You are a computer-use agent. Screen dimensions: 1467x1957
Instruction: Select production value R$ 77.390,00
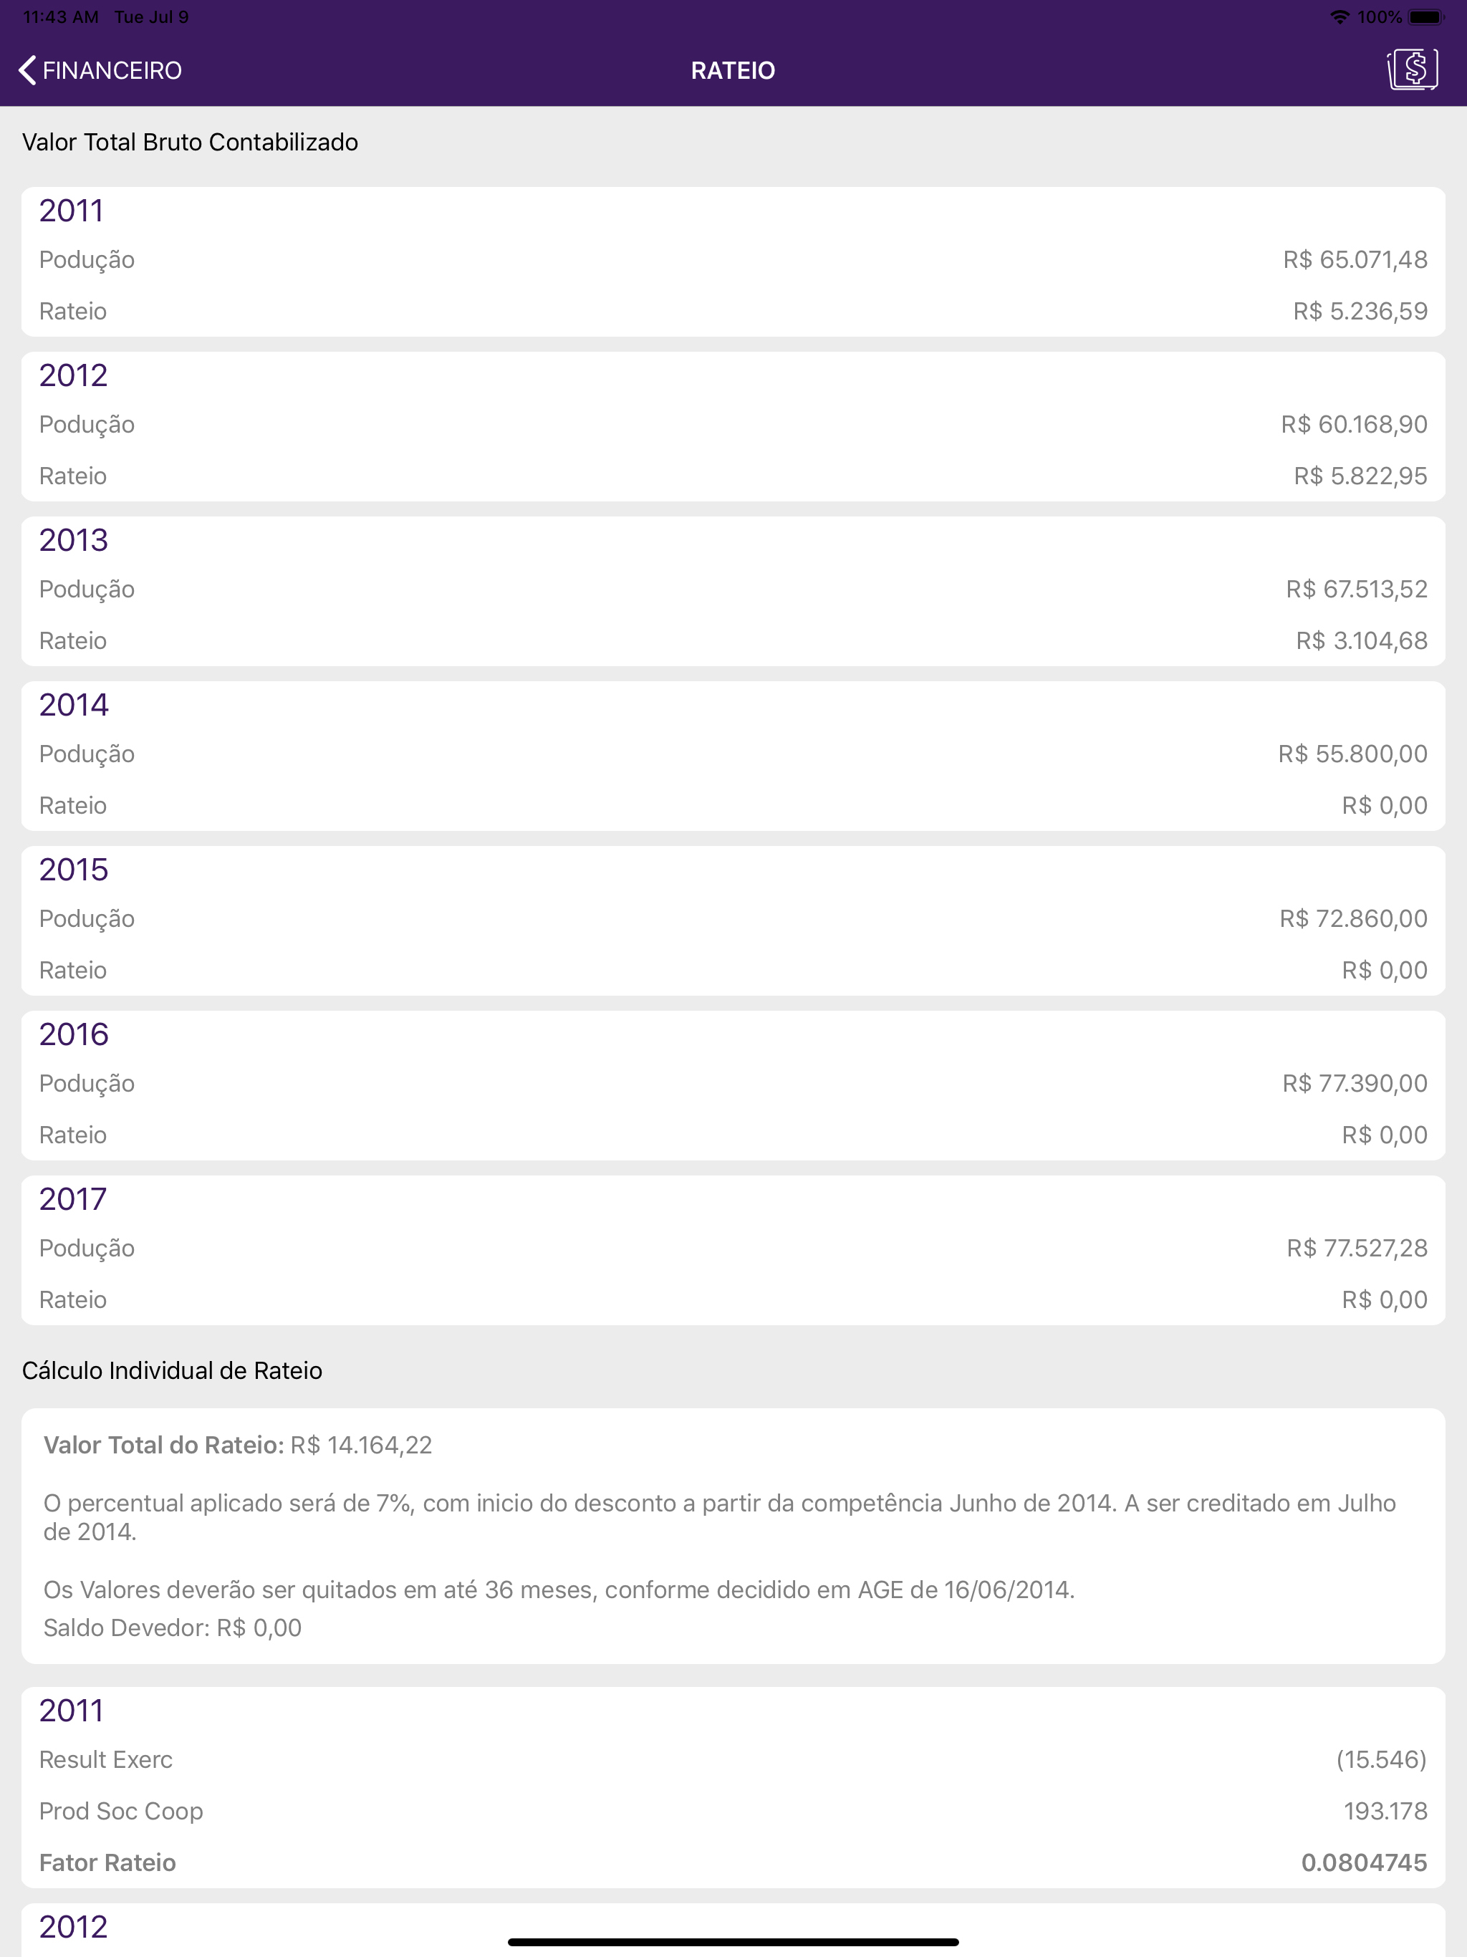[x=1355, y=1082]
